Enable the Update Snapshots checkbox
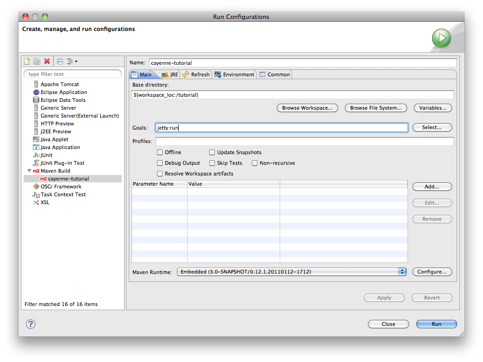Viewport: 483px width, 362px height. tap(212, 152)
